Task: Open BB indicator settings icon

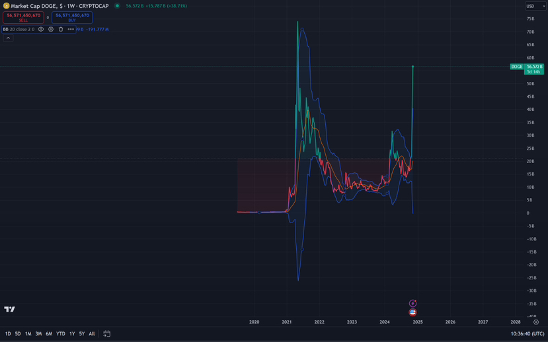Action: [51, 29]
